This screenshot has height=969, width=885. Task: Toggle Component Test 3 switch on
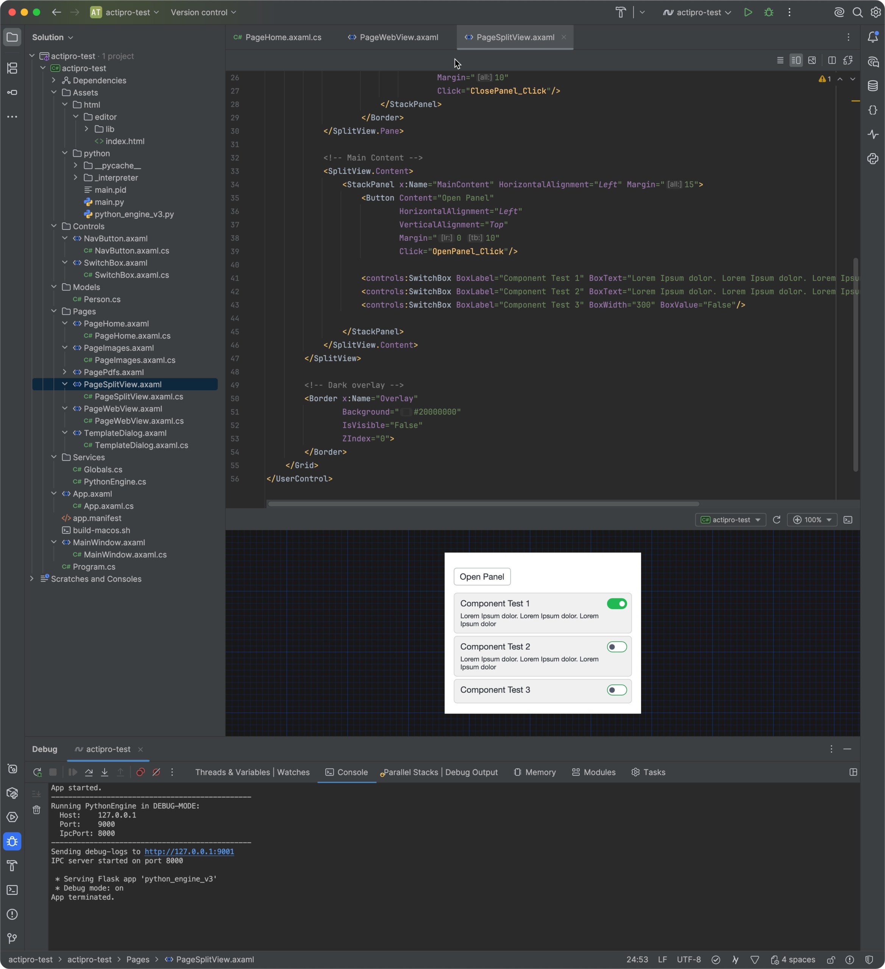617,690
